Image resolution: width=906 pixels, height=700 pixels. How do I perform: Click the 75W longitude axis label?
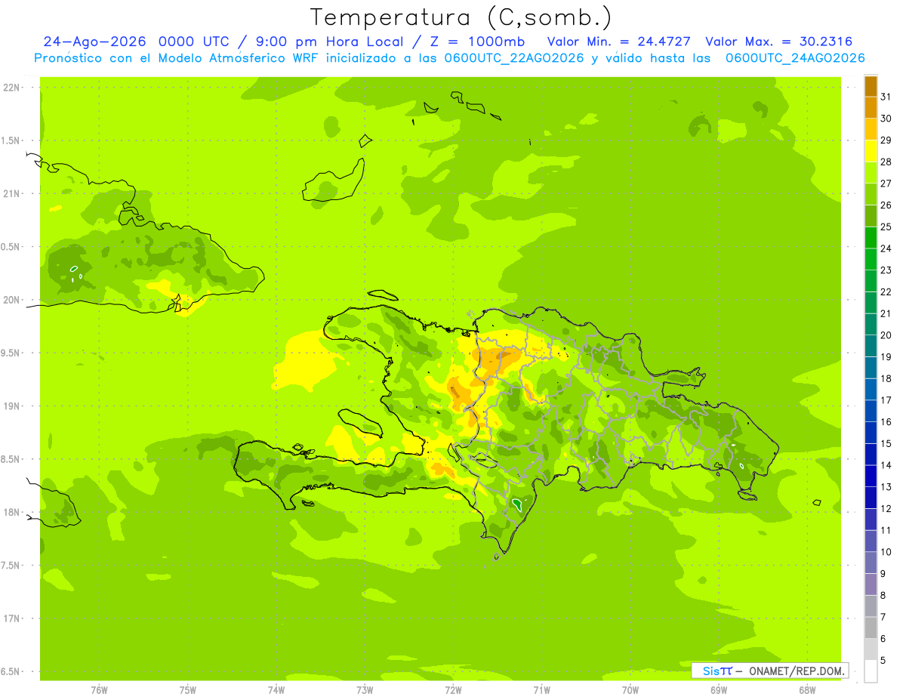click(187, 690)
